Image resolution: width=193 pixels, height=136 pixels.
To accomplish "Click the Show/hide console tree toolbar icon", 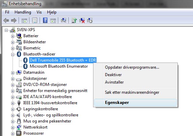I will (x=24, y=21).
